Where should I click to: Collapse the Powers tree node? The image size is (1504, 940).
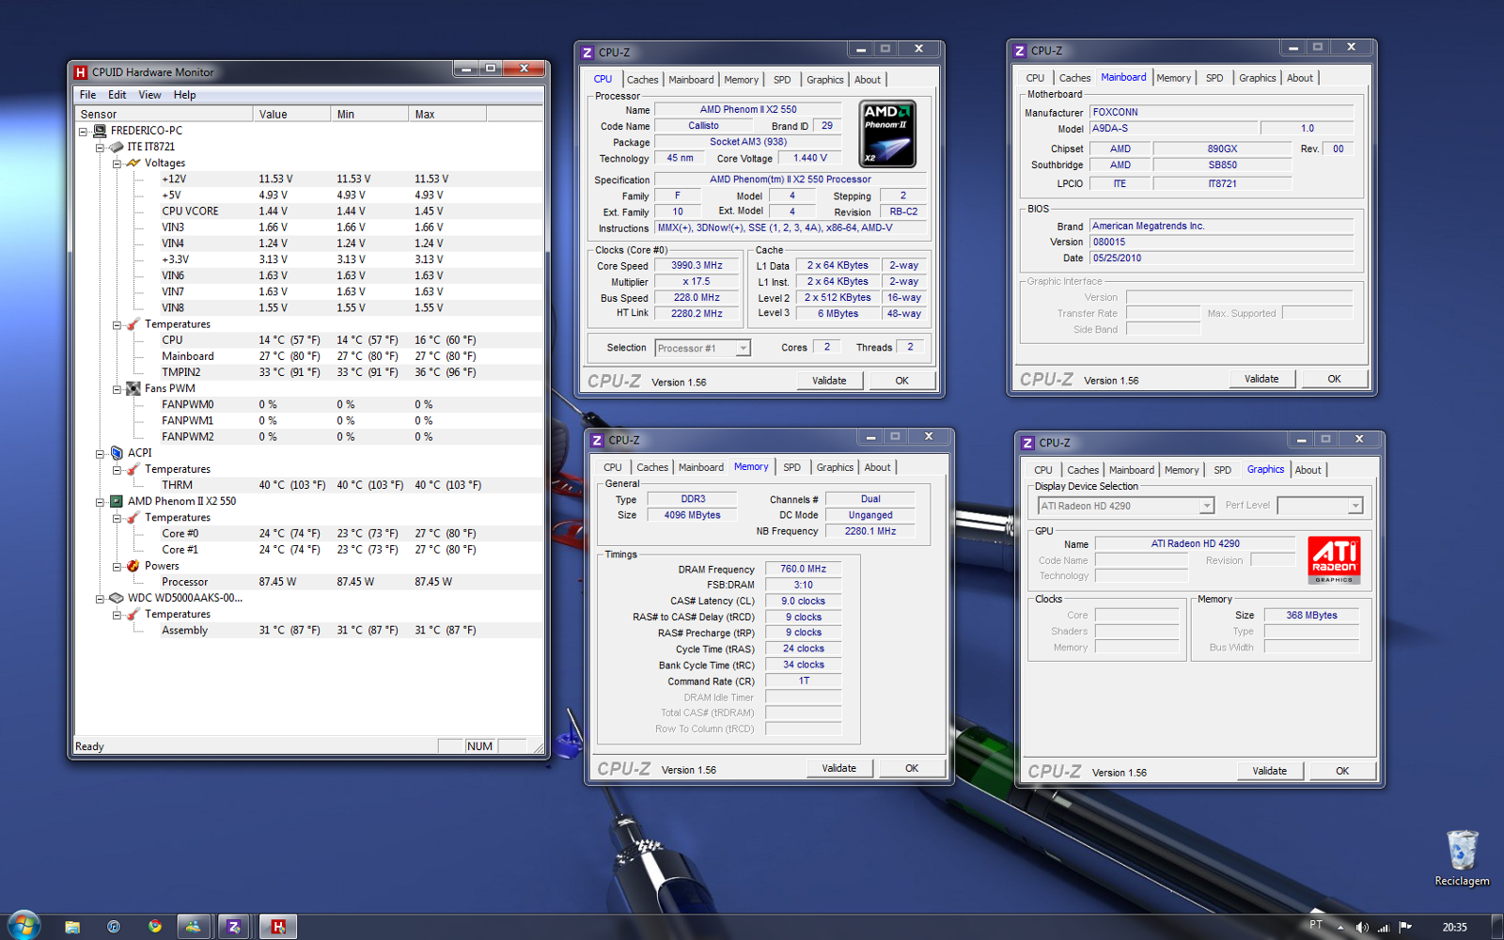[117, 567]
